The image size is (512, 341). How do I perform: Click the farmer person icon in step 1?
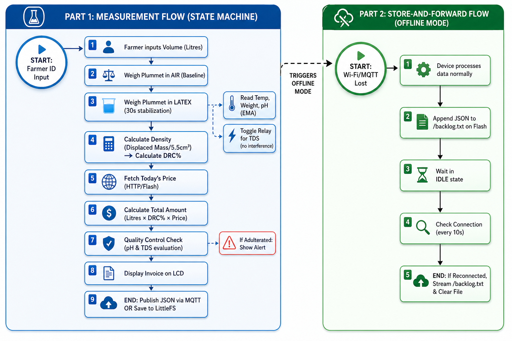(x=108, y=47)
